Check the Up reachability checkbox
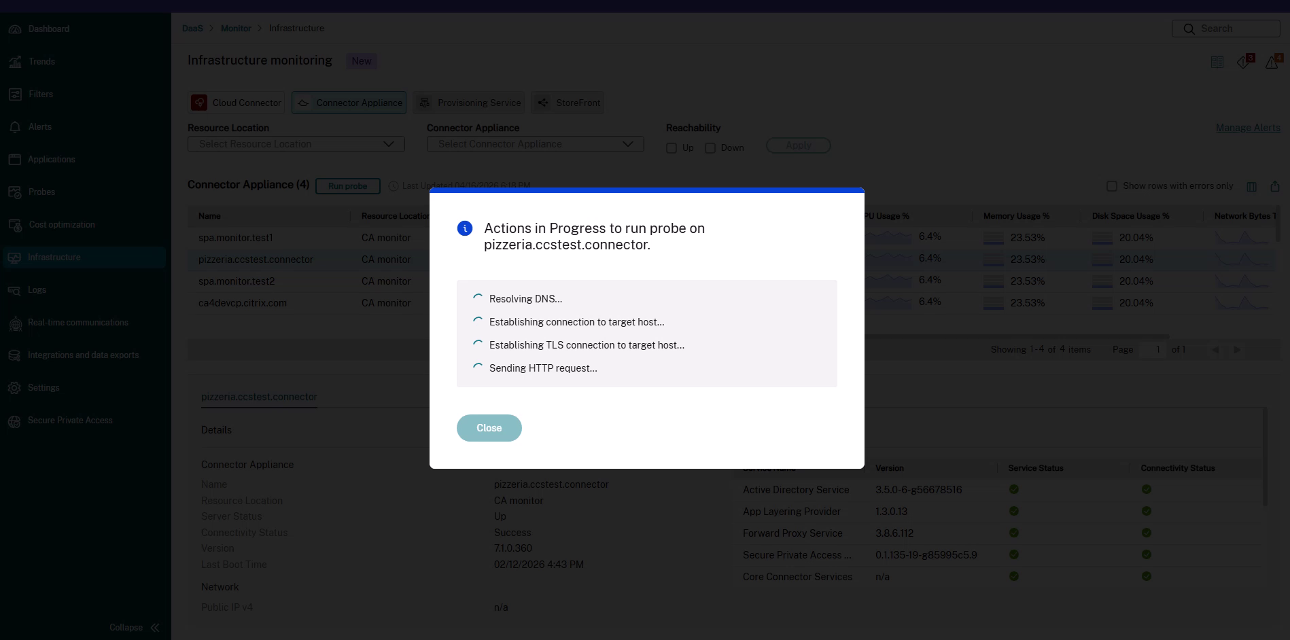The image size is (1290, 640). click(672, 148)
